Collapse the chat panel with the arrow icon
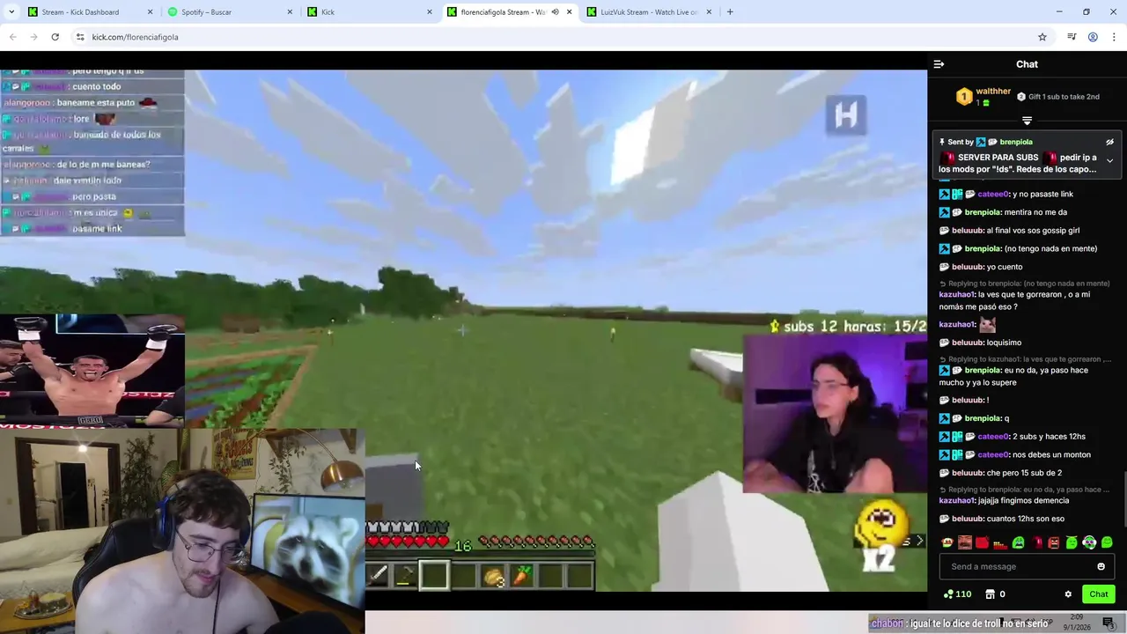The image size is (1127, 634). click(939, 64)
